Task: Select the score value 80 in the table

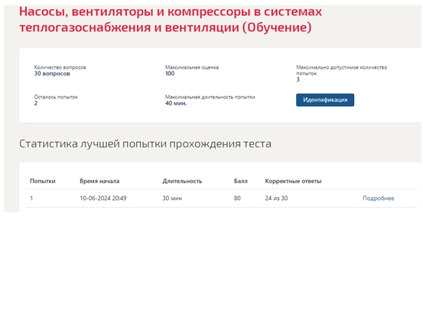Action: click(x=237, y=199)
